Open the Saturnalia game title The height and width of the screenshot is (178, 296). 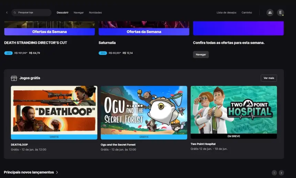(x=107, y=43)
